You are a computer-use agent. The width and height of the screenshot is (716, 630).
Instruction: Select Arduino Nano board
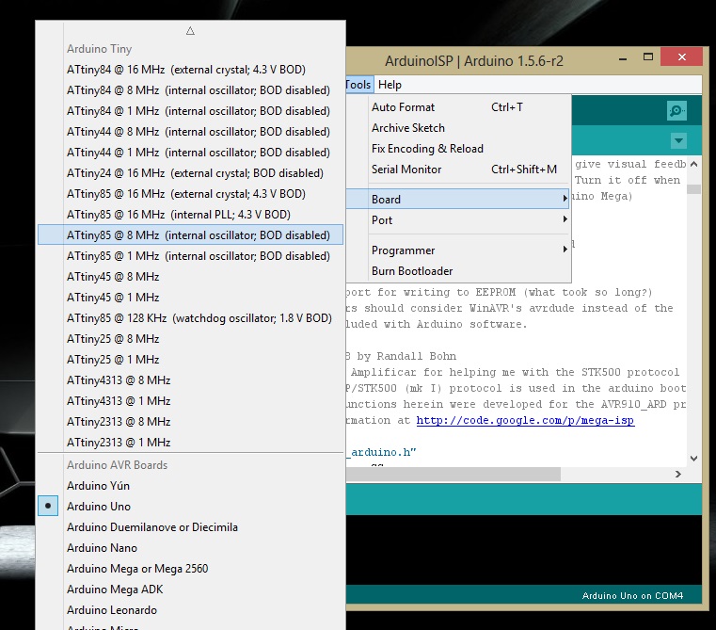click(x=190, y=548)
